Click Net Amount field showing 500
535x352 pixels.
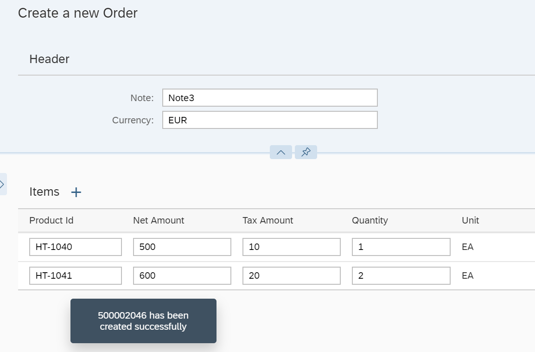[x=182, y=247]
